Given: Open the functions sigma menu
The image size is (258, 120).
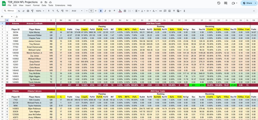Looking at the screenshot, I should 184,11.
